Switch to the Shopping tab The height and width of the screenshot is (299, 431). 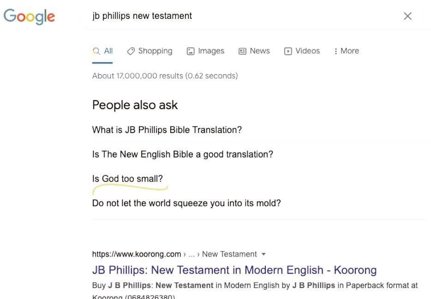point(150,51)
